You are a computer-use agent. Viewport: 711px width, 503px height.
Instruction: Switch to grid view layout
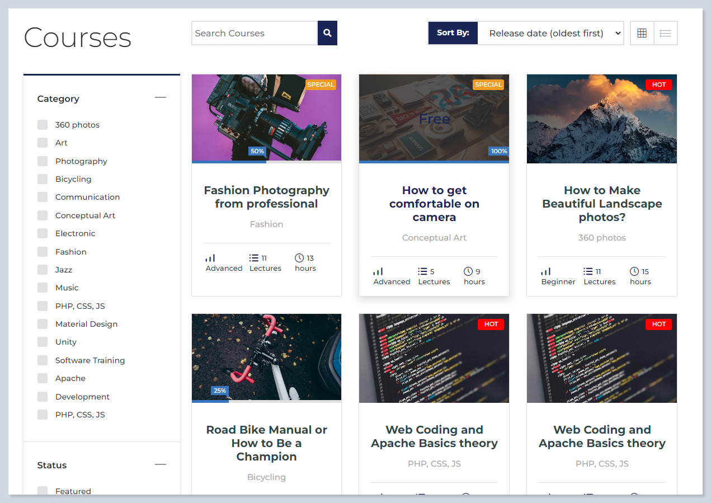click(642, 33)
